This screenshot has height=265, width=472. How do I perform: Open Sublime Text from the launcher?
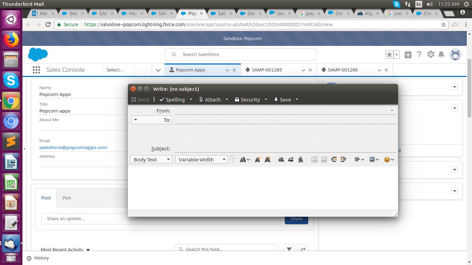[x=11, y=141]
